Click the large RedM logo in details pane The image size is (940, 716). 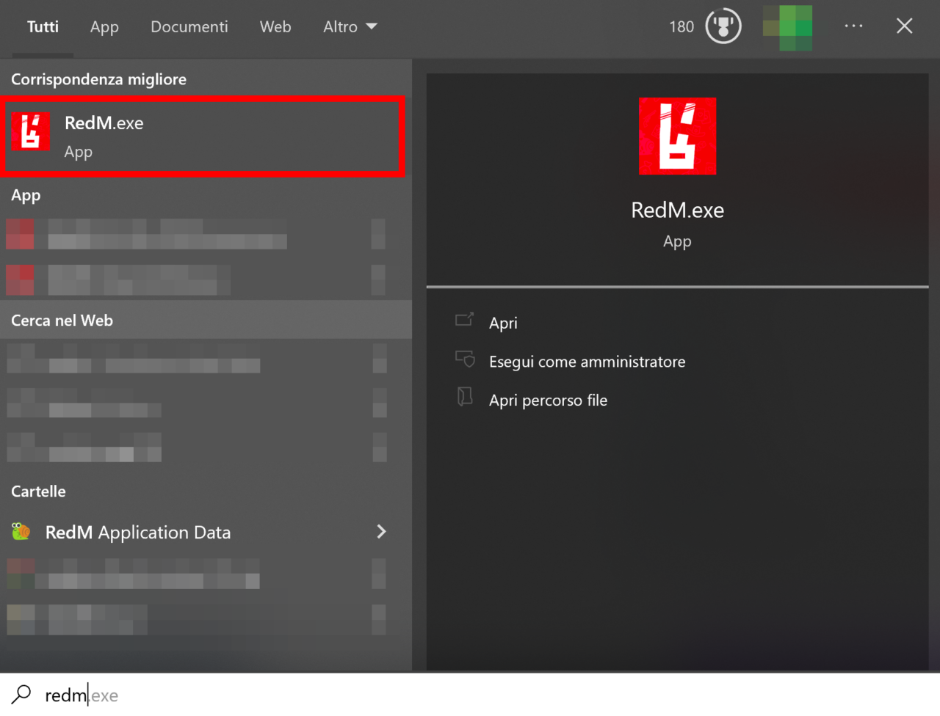pos(677,136)
